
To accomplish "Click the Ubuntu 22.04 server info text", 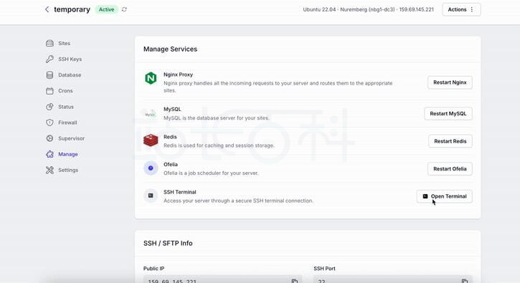I will 368,9.
